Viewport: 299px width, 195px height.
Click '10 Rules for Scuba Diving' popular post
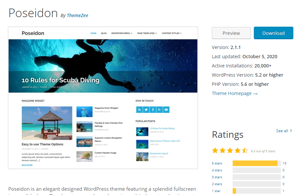[162, 129]
